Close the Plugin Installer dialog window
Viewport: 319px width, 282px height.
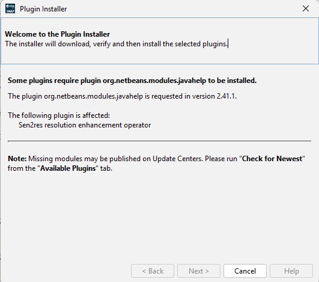coord(306,8)
